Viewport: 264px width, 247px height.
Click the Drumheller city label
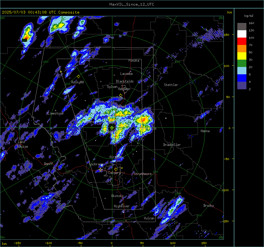coord(172,145)
